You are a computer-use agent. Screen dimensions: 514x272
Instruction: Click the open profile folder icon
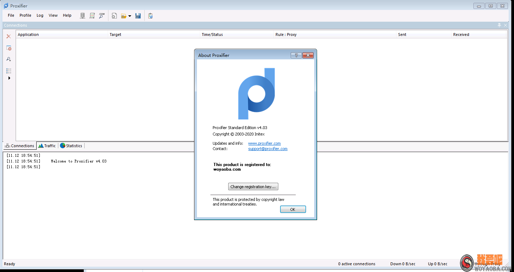pos(124,16)
